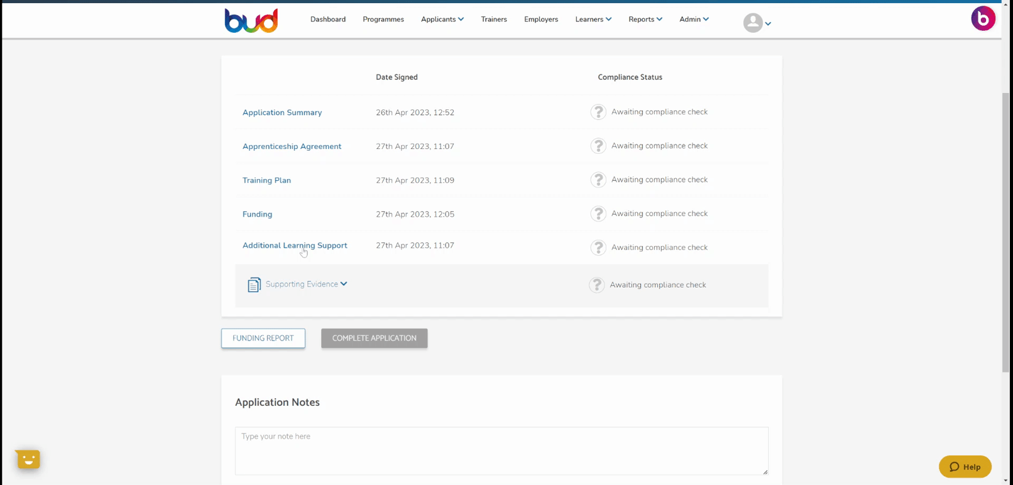Expand the Admin menu
This screenshot has width=1013, height=485.
tap(694, 19)
